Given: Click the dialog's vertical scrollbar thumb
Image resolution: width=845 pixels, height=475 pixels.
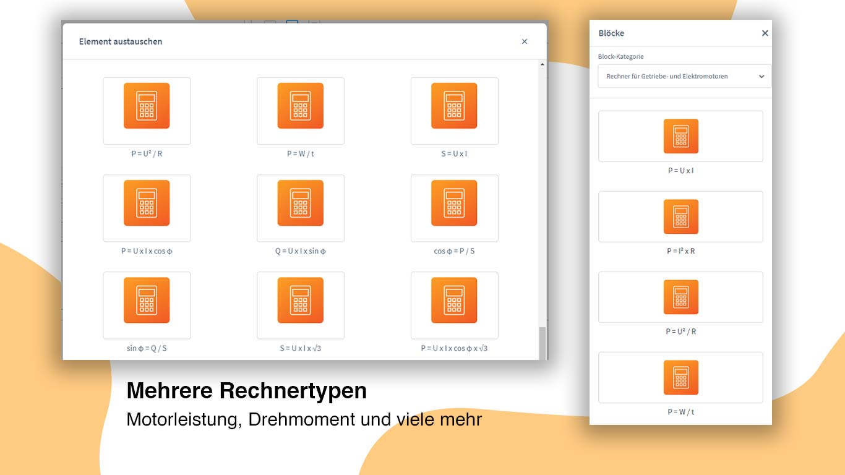Looking at the screenshot, I should pos(543,343).
